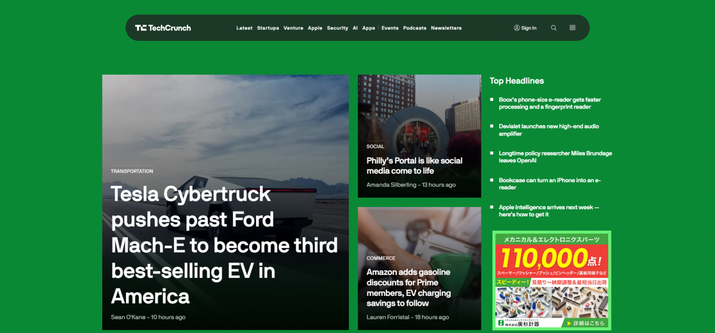Open the Tesla Cybertruck headline article
The height and width of the screenshot is (333, 715).
(224, 245)
